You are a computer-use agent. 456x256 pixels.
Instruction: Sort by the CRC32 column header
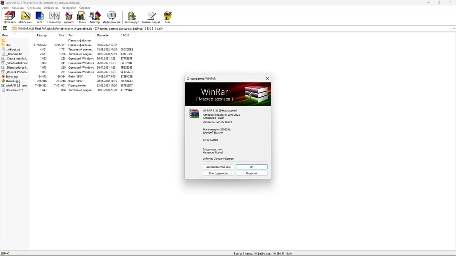[x=127, y=35]
